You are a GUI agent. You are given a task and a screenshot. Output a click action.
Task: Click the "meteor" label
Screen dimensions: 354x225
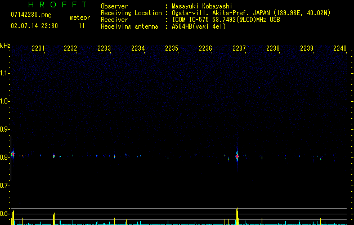point(80,17)
